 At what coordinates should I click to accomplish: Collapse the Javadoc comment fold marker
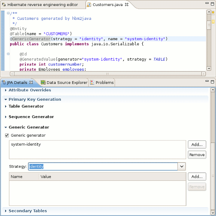8,13
